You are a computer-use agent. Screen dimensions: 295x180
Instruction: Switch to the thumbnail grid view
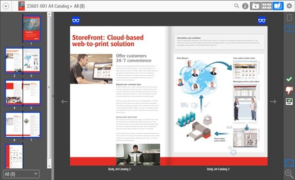pos(267,6)
